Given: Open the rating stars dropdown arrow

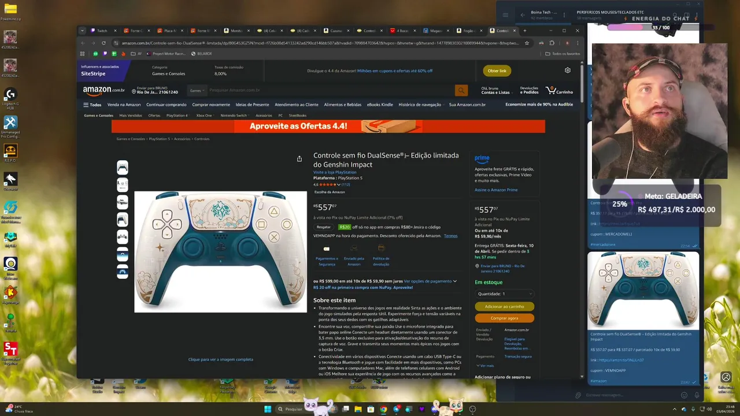Looking at the screenshot, I should pyautogui.click(x=339, y=185).
